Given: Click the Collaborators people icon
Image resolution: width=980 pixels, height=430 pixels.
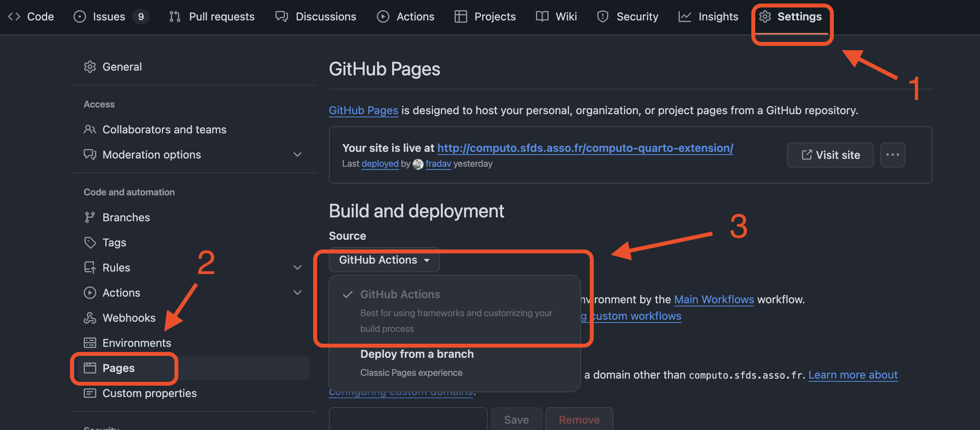Looking at the screenshot, I should click(x=90, y=129).
